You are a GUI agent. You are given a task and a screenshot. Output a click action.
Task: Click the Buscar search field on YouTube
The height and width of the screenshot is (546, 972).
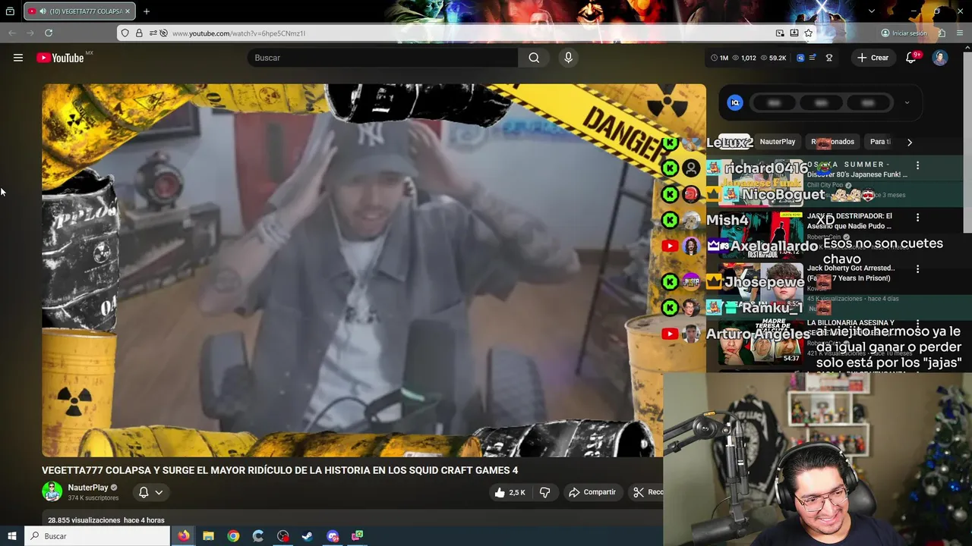coord(382,58)
